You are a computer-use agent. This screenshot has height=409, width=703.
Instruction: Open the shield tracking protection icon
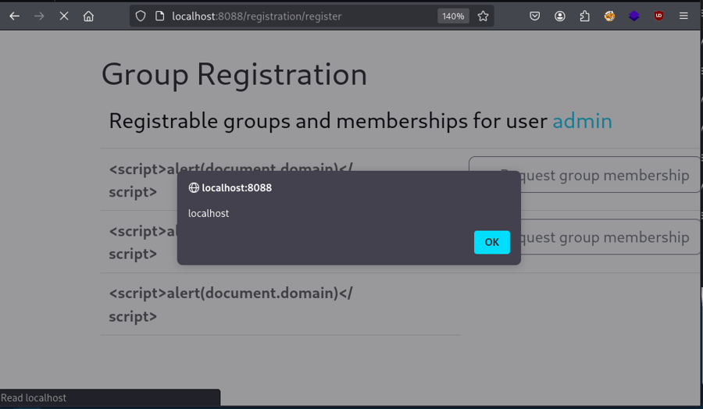(x=141, y=16)
